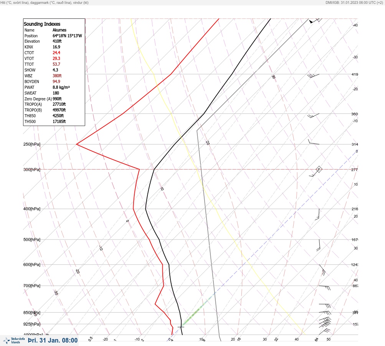Click the '500[hPa]' pressure label

pyautogui.click(x=32, y=240)
